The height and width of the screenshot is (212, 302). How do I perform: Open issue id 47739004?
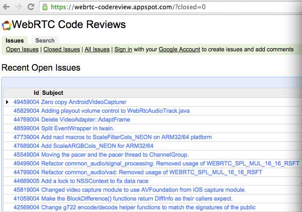coord(26,137)
